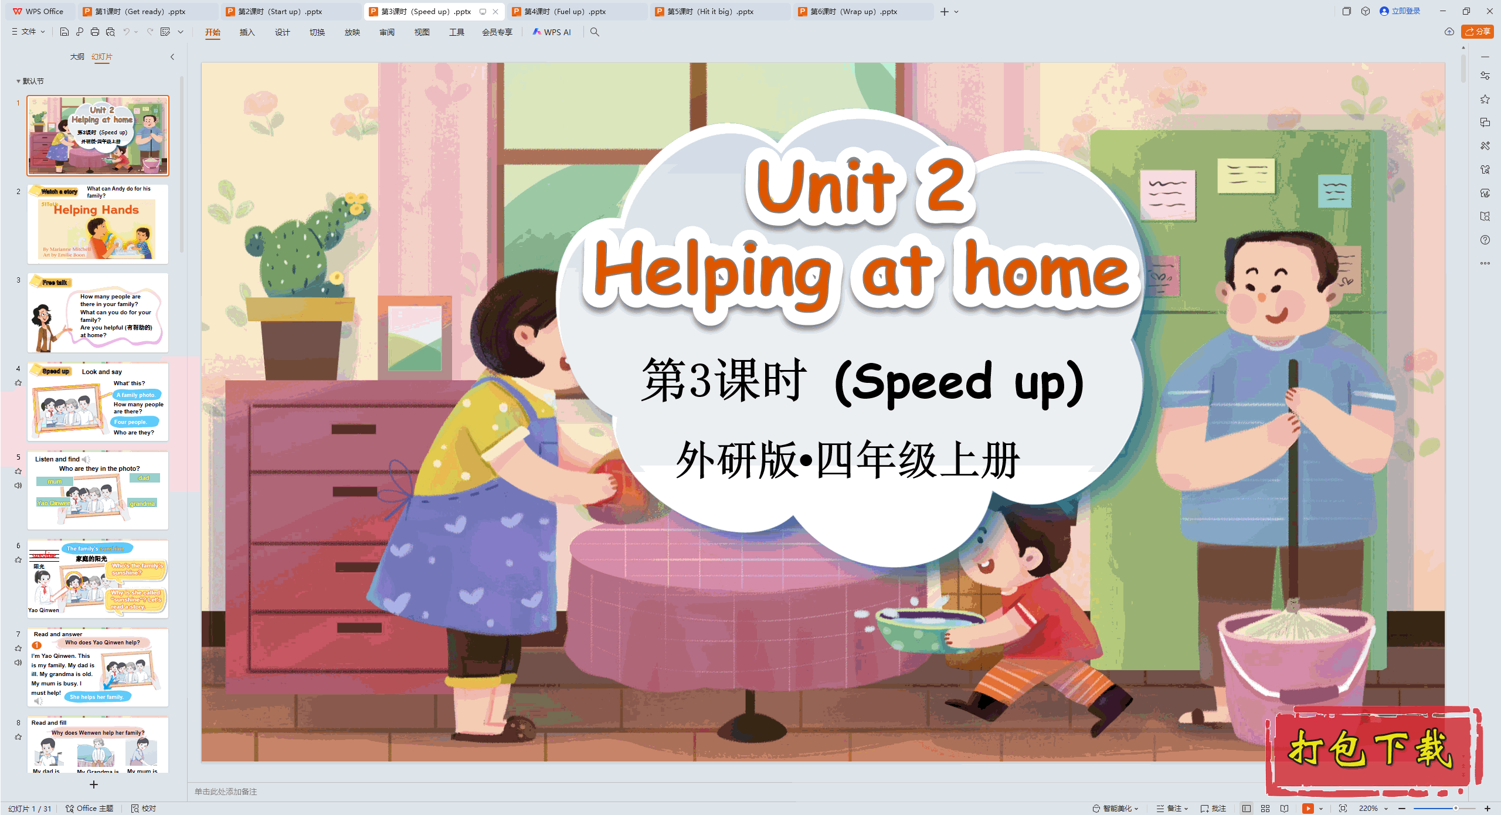Add new slide with plus button

93,784
